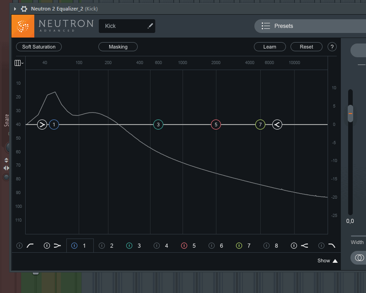
Task: Toggle band 4 power
Action: 156,245
